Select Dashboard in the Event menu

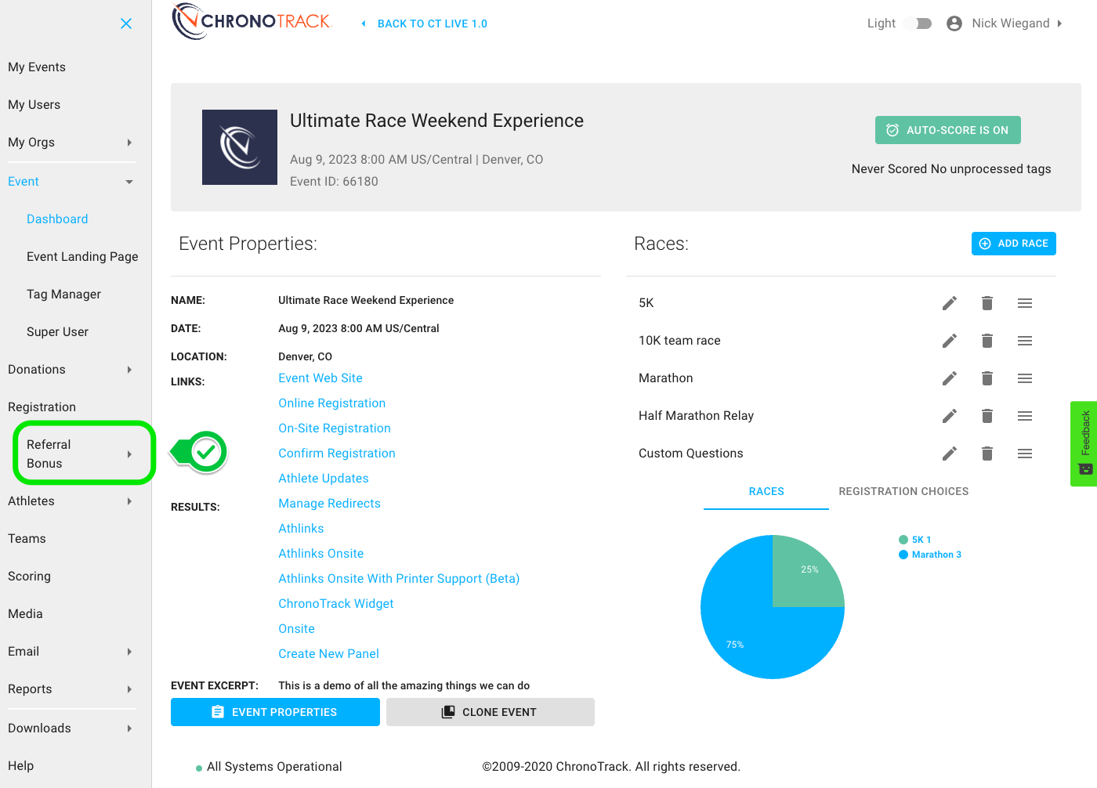(x=57, y=219)
